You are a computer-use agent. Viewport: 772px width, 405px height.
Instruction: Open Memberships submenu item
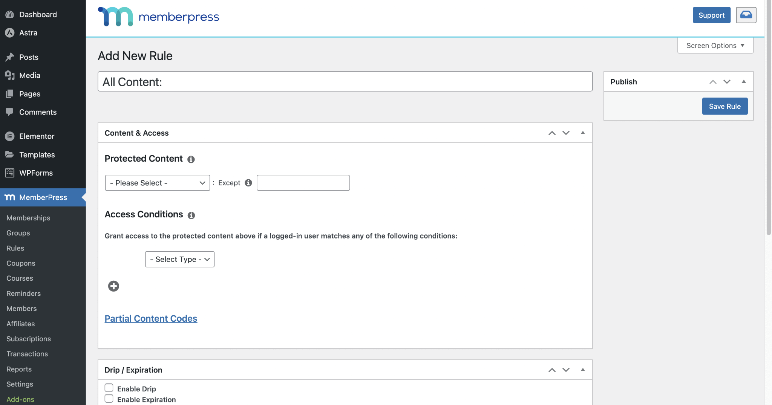coord(28,218)
